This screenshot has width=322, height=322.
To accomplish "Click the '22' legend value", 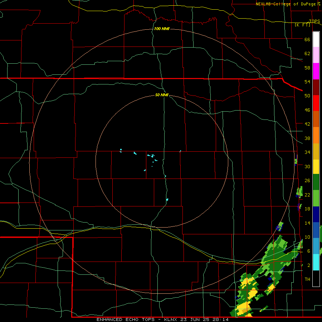I will (x=307, y=195).
